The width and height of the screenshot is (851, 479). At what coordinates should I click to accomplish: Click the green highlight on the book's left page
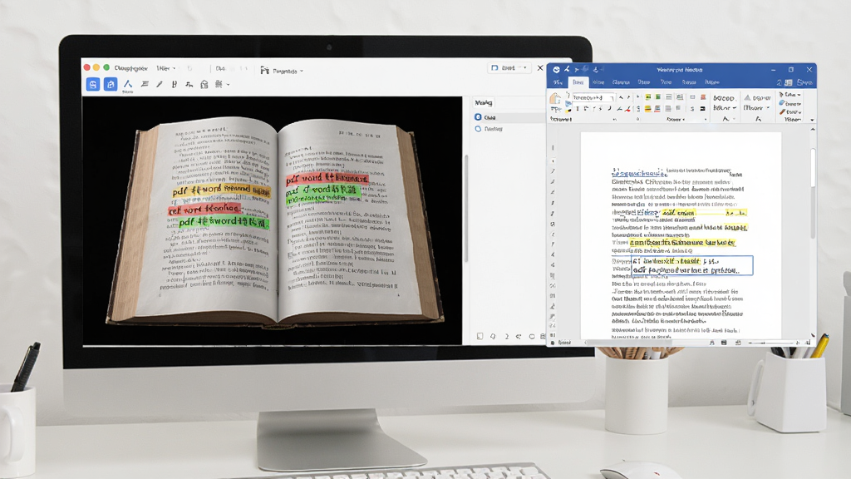223,222
